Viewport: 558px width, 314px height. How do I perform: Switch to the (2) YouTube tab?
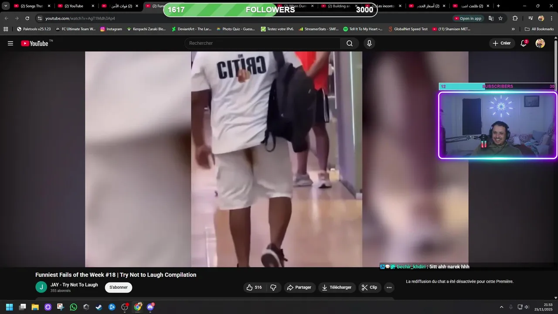(75, 6)
